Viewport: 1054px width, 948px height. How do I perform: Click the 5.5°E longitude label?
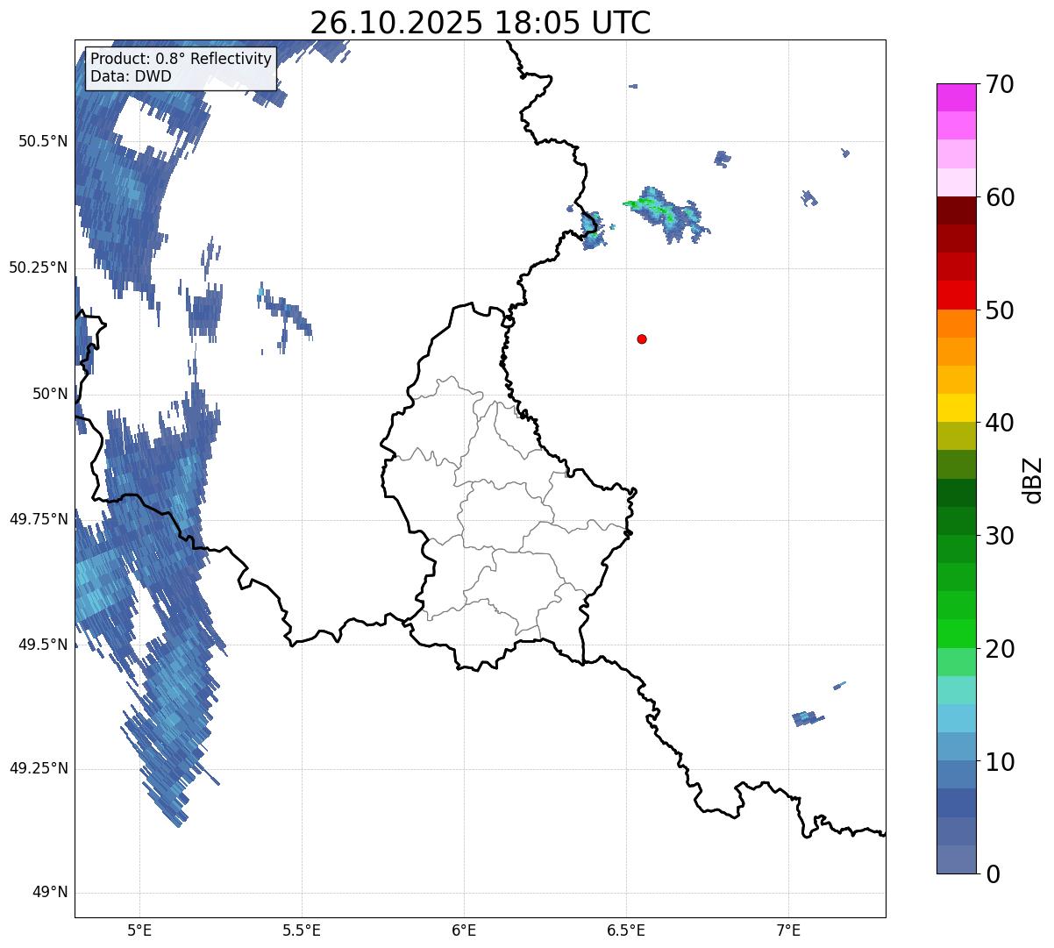[302, 930]
